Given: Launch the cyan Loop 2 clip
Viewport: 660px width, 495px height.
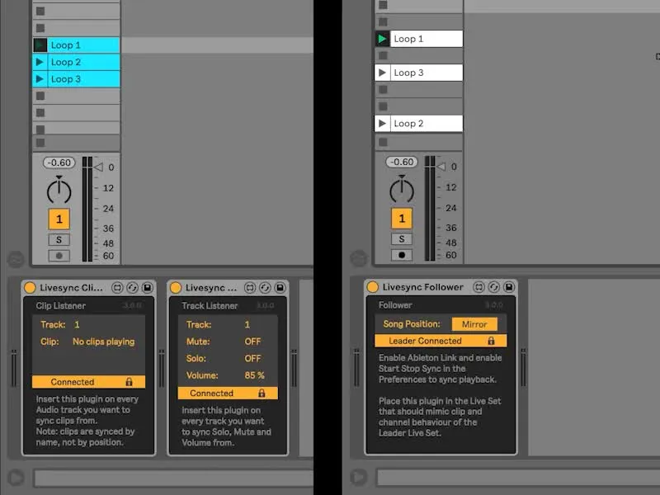Looking at the screenshot, I should pyautogui.click(x=40, y=62).
